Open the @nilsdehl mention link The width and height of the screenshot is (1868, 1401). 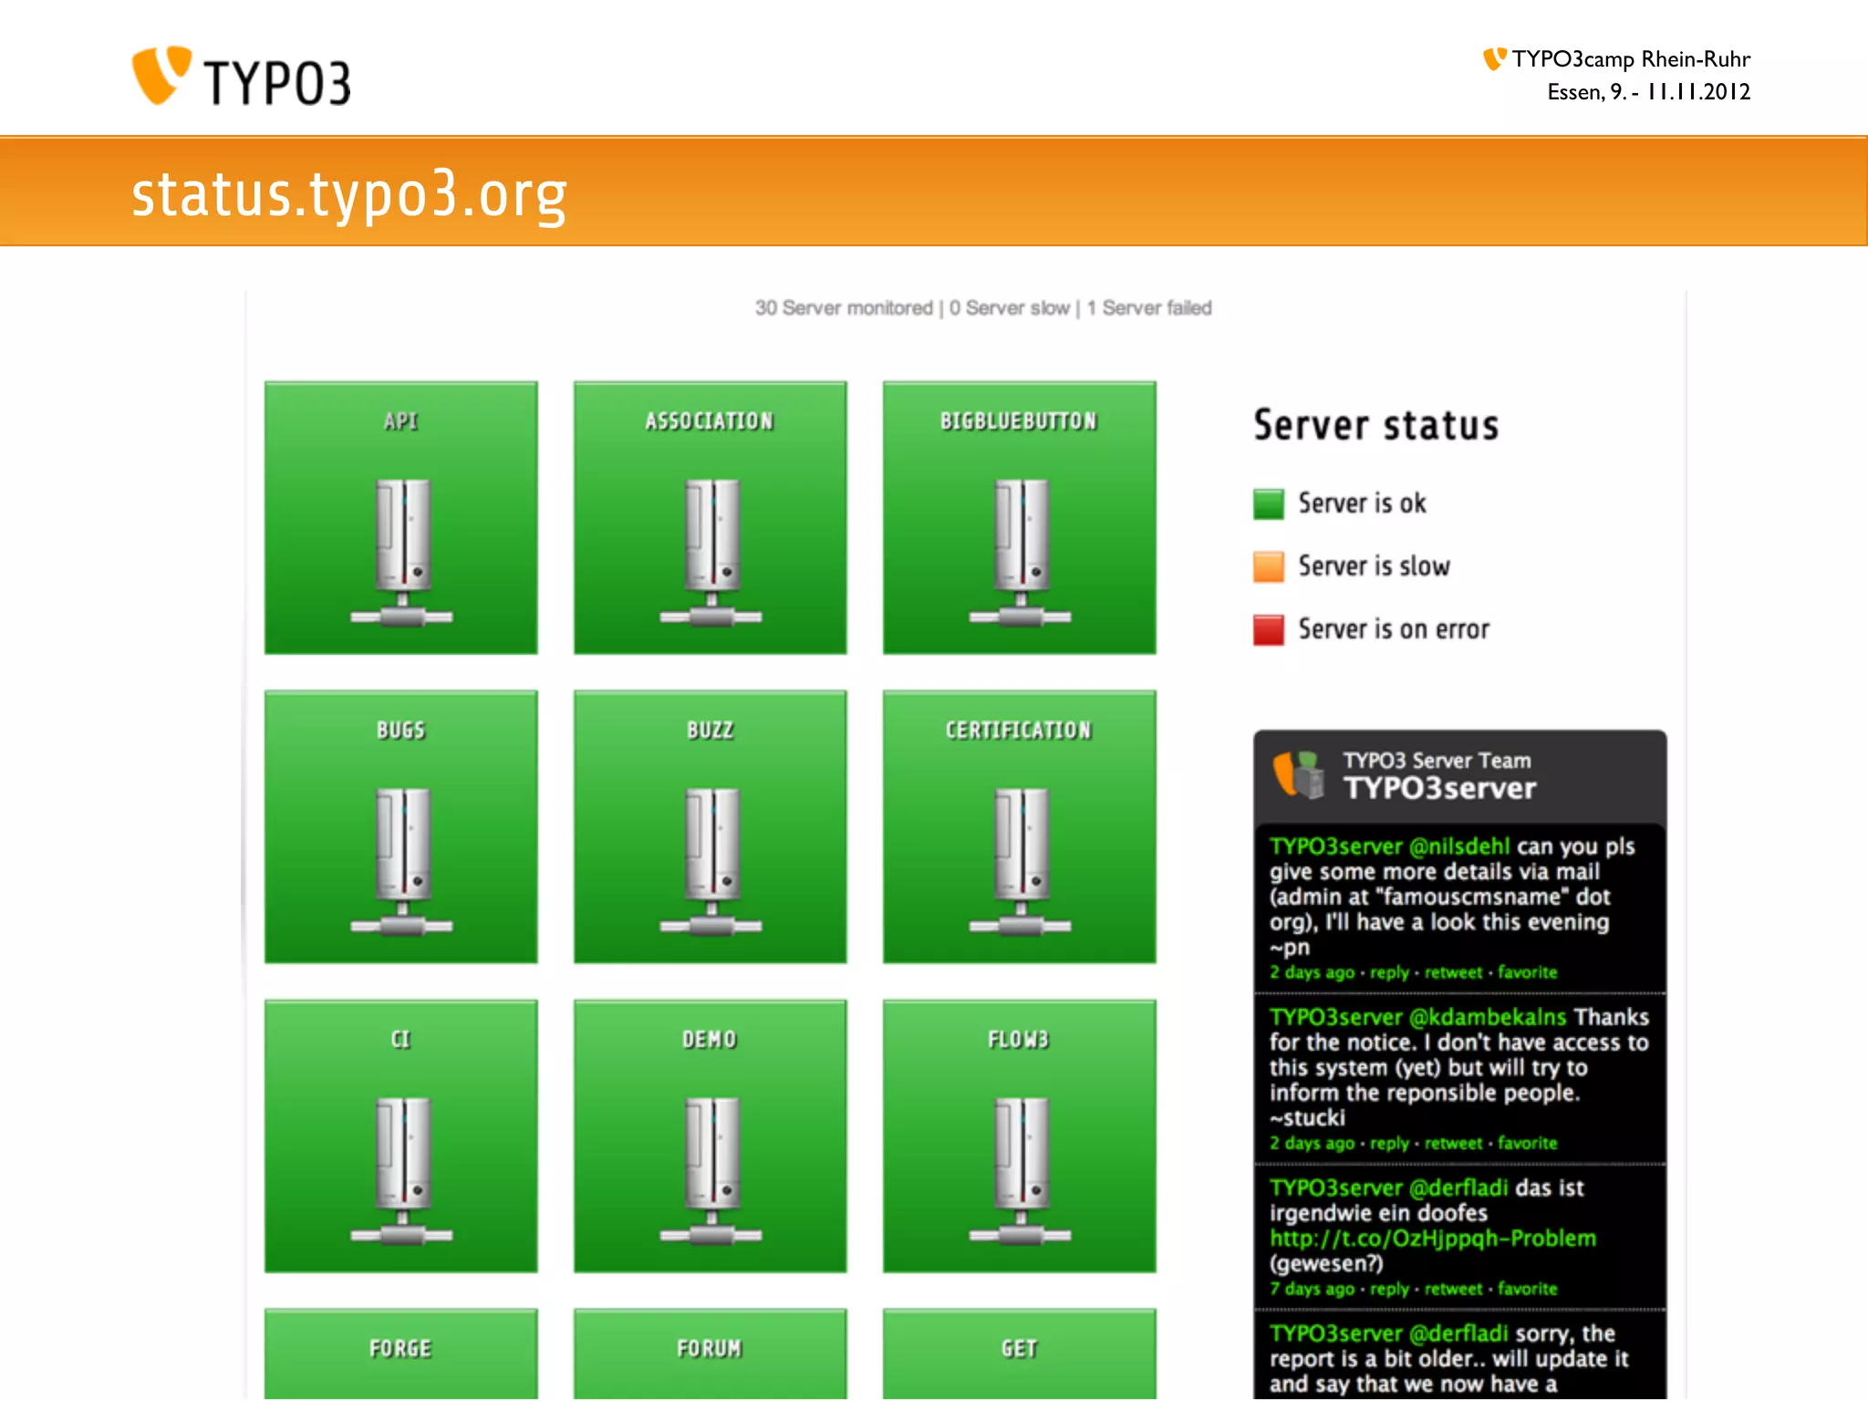click(x=1459, y=846)
